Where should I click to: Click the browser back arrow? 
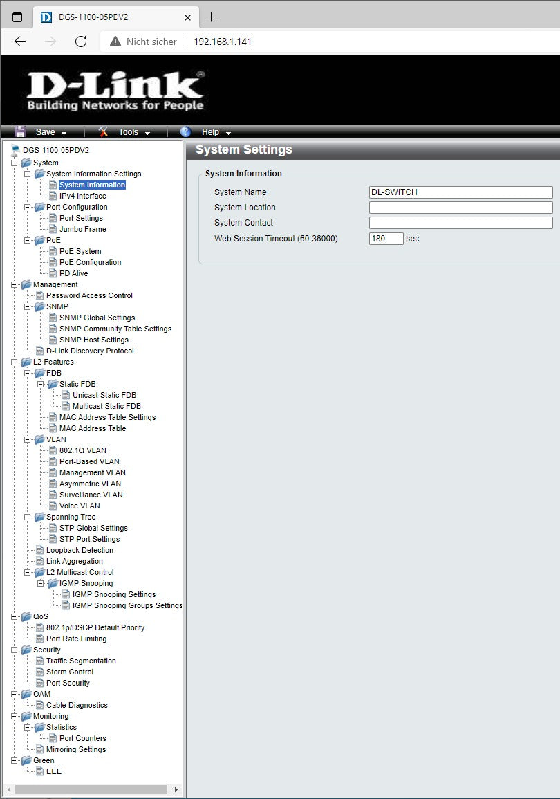20,42
